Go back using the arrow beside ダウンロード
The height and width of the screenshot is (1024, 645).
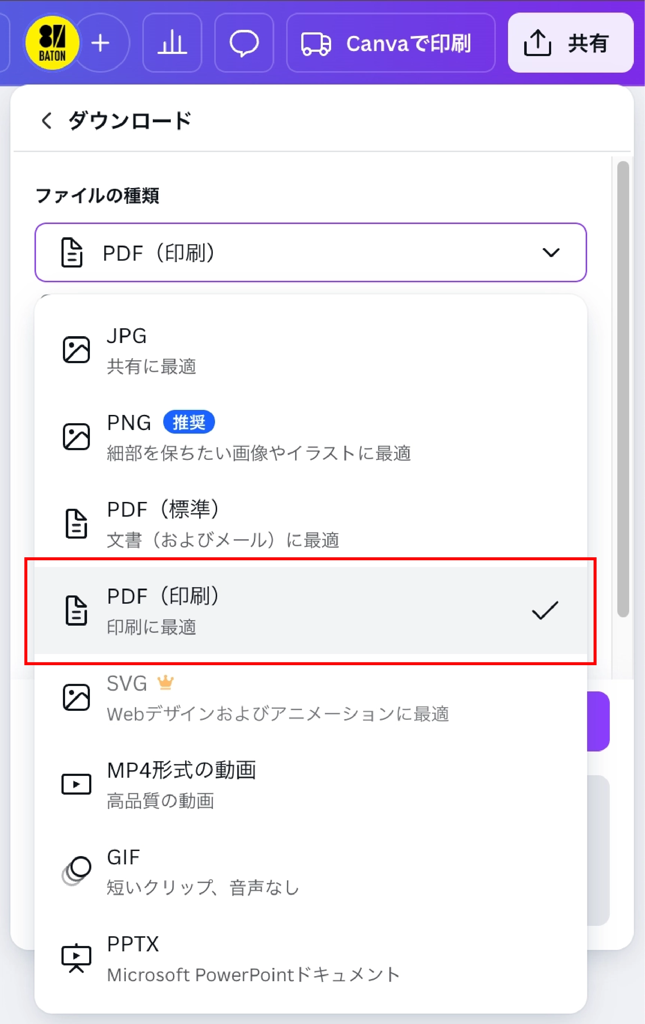tap(46, 121)
